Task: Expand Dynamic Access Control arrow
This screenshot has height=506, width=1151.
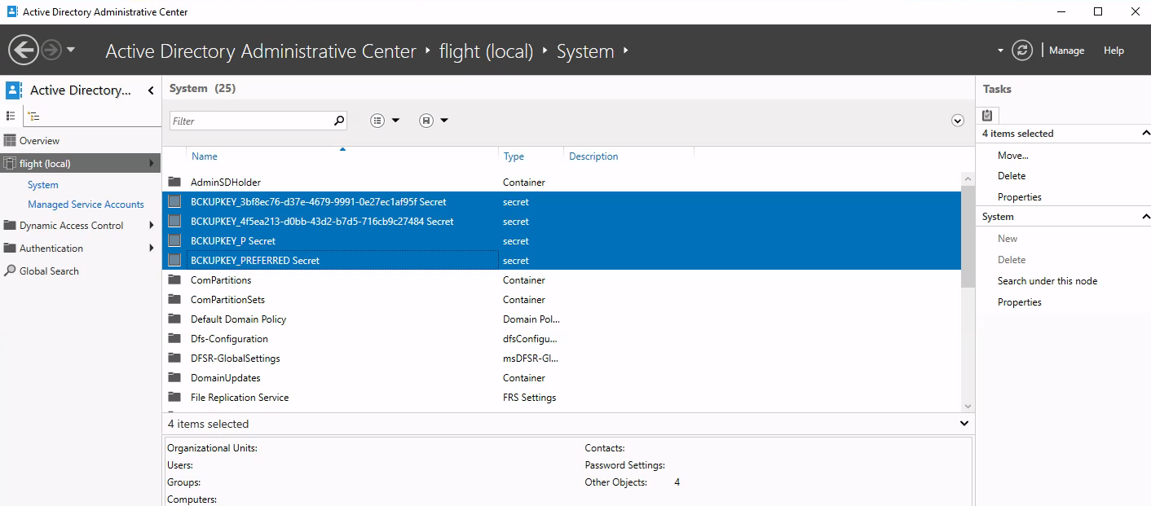Action: (152, 226)
